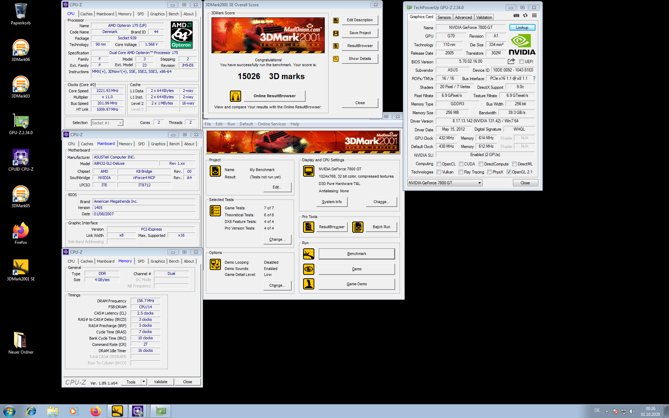Click the Validate button in CPU-Z

click(x=161, y=382)
